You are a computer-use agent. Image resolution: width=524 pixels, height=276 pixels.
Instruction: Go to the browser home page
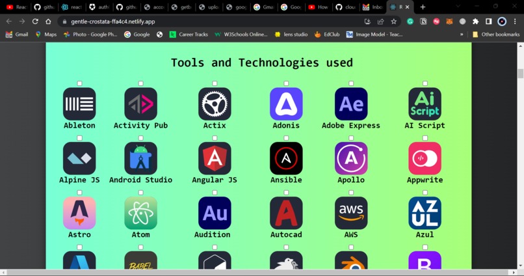(x=48, y=21)
